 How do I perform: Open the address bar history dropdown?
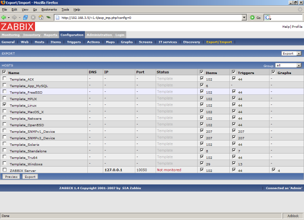pos(244,18)
